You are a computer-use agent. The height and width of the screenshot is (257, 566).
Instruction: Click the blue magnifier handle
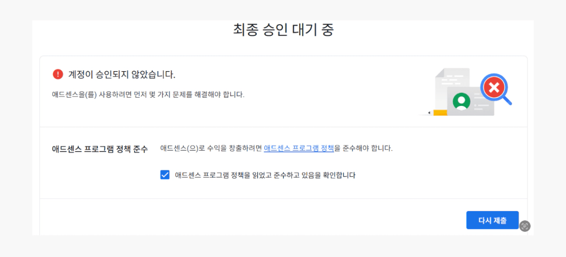(x=508, y=101)
